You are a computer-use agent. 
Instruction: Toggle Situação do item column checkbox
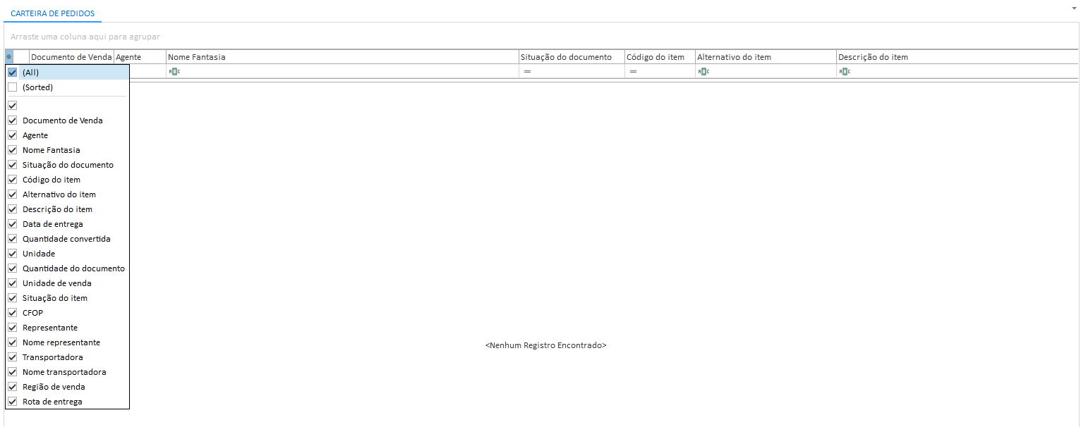click(x=12, y=298)
